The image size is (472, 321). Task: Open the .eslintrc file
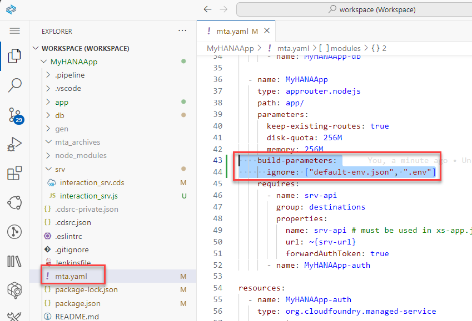[x=68, y=236]
